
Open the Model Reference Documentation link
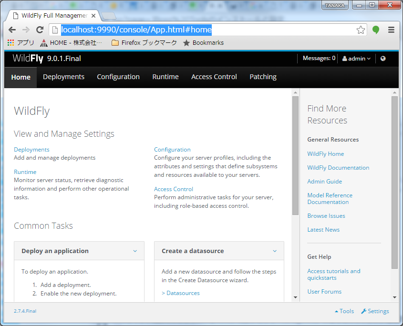point(330,199)
